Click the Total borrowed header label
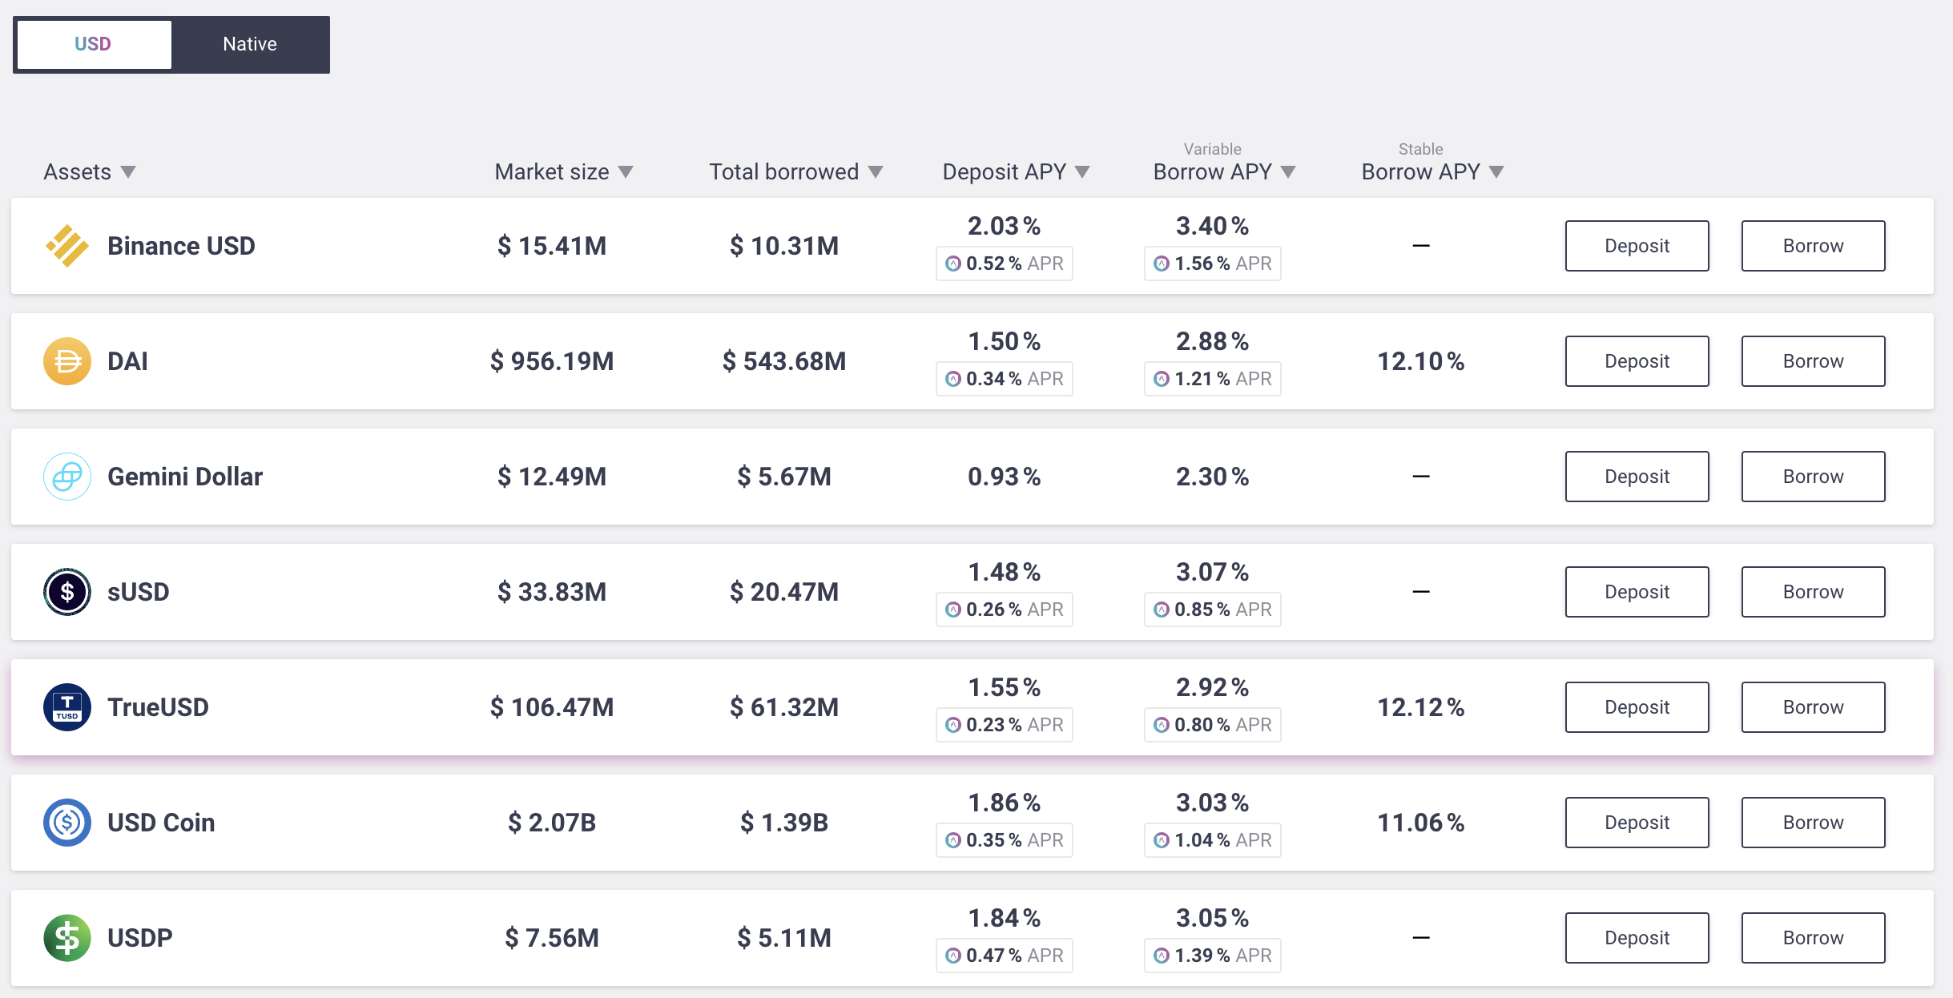This screenshot has height=998, width=1953. (783, 172)
